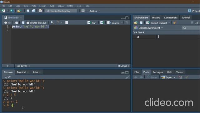Print the current file icon
Viewport: 200px width, 113px height.
(40, 11)
